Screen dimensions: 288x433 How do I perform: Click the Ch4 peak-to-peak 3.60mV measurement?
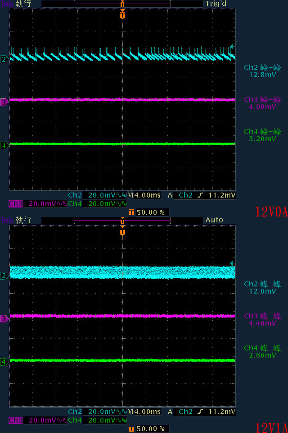click(262, 351)
